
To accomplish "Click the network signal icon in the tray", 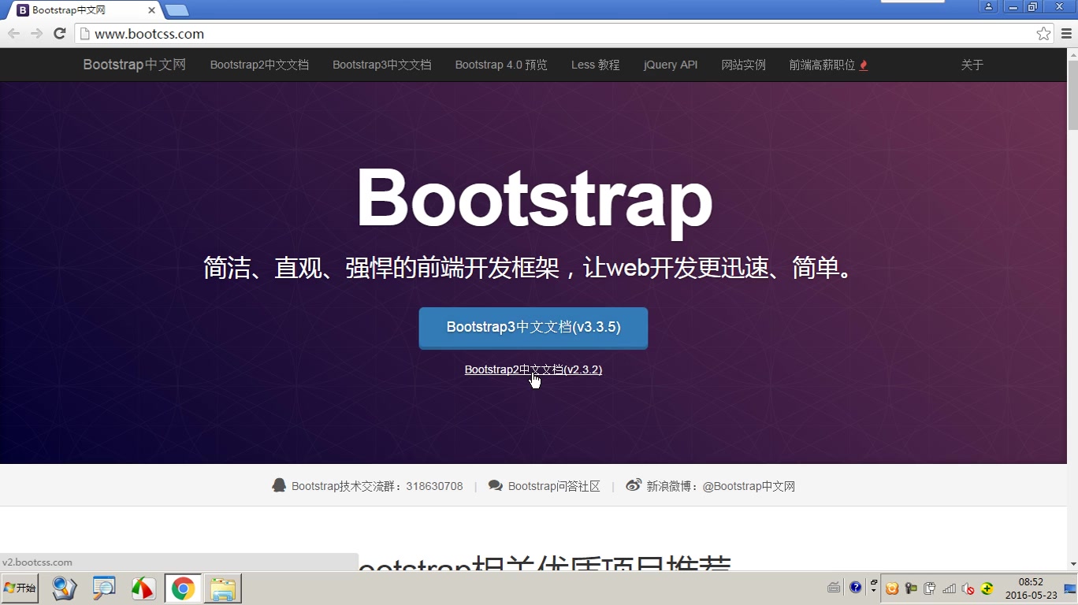I will (949, 588).
